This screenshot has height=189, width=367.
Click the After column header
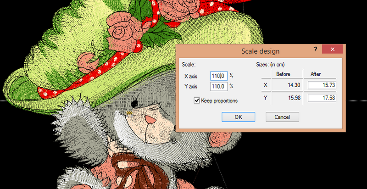pos(316,74)
